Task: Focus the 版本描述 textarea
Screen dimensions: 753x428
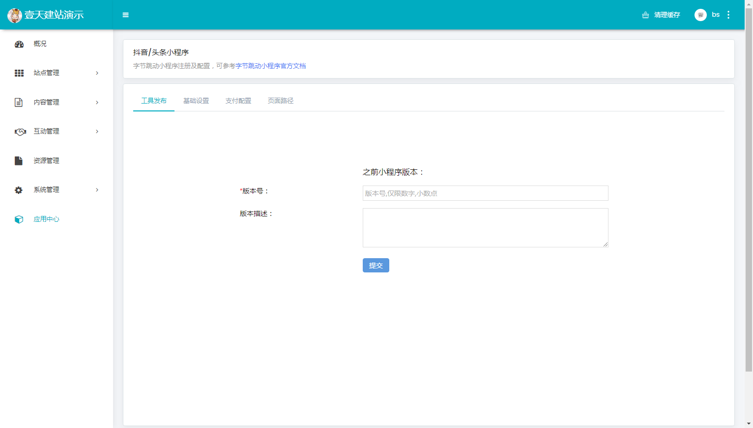Action: pyautogui.click(x=486, y=228)
